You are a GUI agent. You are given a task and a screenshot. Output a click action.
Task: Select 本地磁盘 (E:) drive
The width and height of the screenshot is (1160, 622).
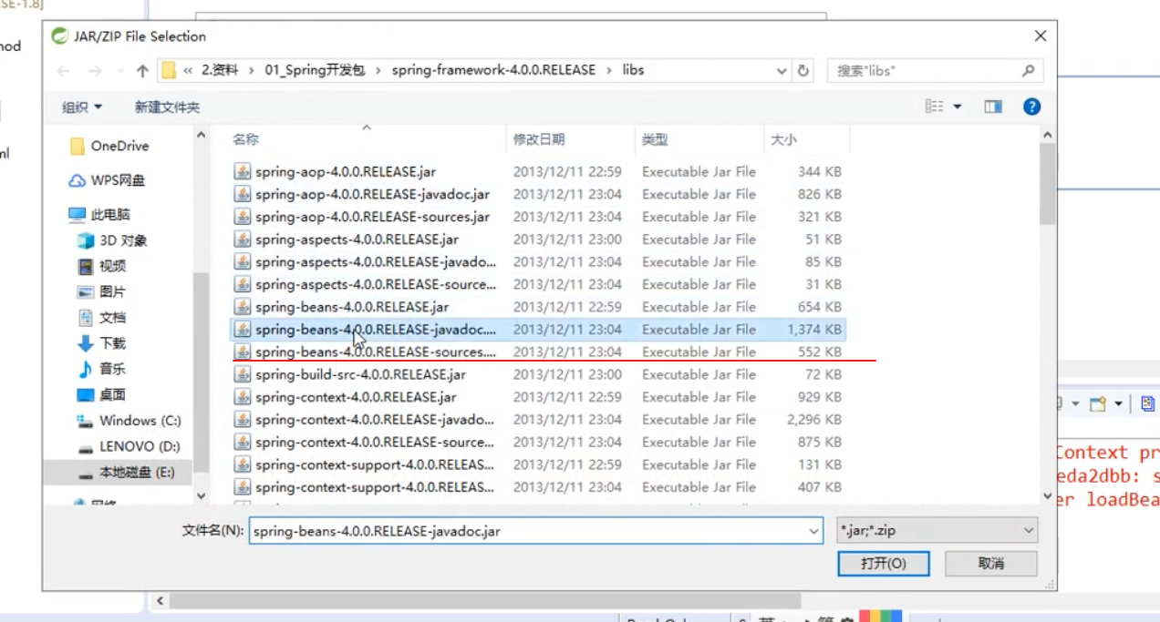point(126,473)
